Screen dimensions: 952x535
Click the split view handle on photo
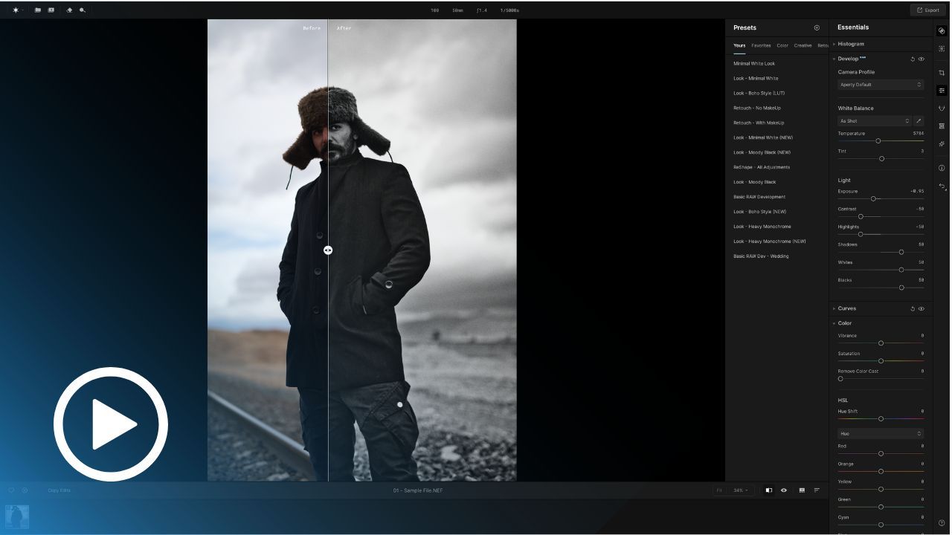point(328,250)
